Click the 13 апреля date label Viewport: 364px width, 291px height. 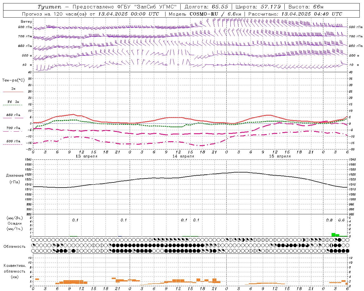click(86, 156)
